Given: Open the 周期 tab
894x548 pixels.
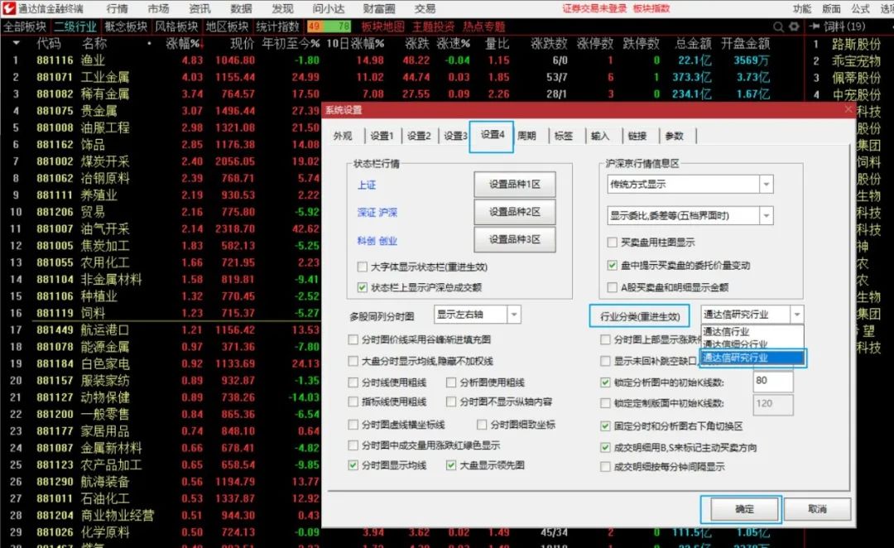Looking at the screenshot, I should coord(526,136).
